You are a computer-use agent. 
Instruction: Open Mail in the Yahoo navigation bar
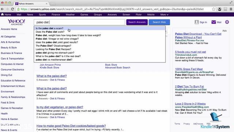(x=19, y=15)
